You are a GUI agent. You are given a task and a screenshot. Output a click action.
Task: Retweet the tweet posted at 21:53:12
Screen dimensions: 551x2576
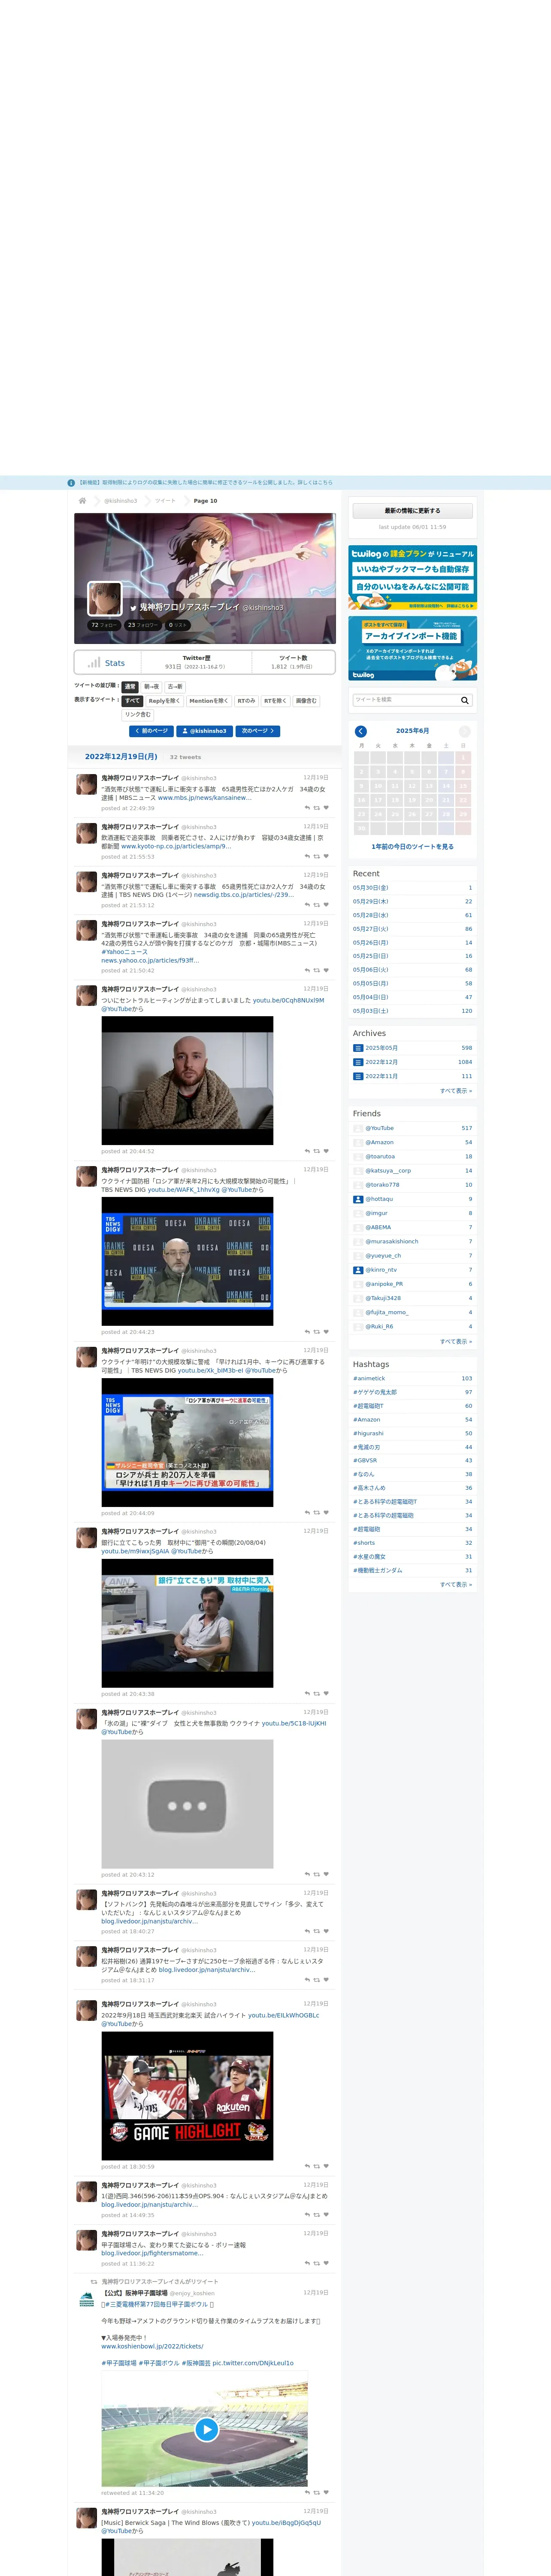pos(317,906)
